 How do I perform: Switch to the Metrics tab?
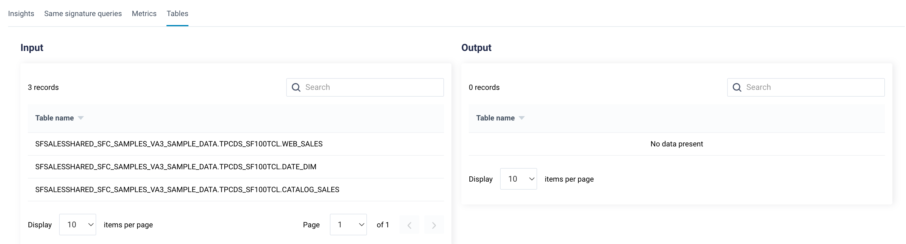coord(144,14)
